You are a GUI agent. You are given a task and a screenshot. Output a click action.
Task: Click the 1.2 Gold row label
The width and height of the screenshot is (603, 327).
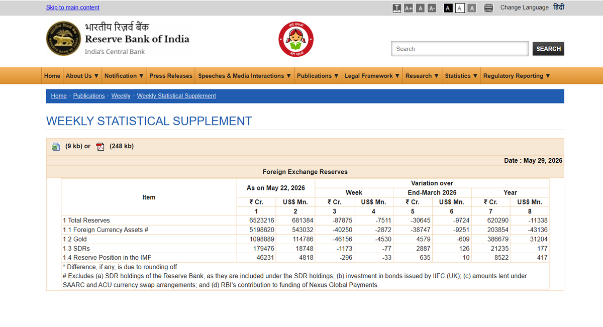(74, 239)
